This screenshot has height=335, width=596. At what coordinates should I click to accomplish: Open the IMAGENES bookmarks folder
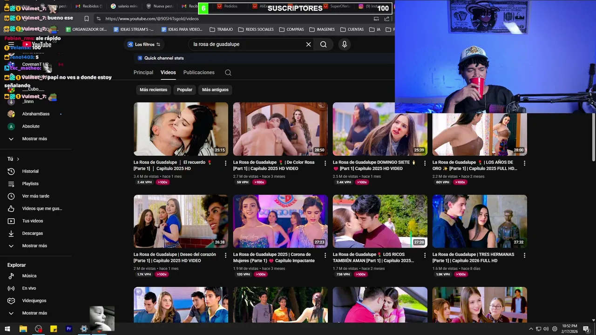[322, 29]
